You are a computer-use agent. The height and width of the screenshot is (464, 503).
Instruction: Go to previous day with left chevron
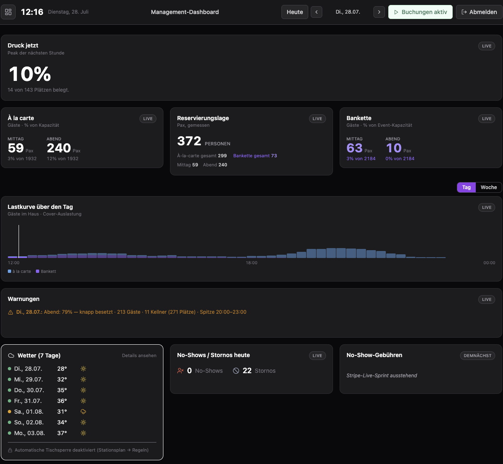click(316, 12)
